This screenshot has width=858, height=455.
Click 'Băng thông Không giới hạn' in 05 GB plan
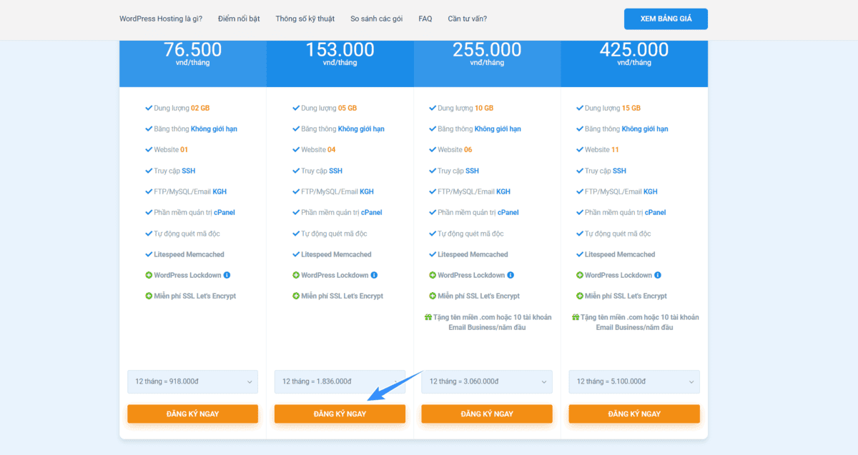342,129
